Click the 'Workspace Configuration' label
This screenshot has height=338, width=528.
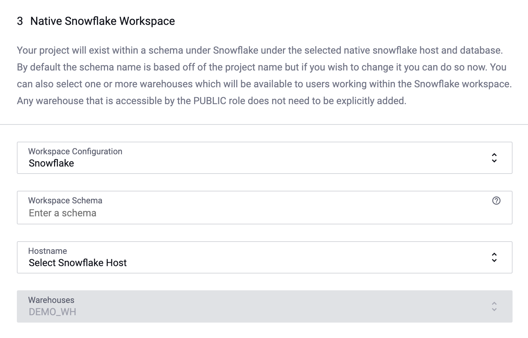point(75,151)
